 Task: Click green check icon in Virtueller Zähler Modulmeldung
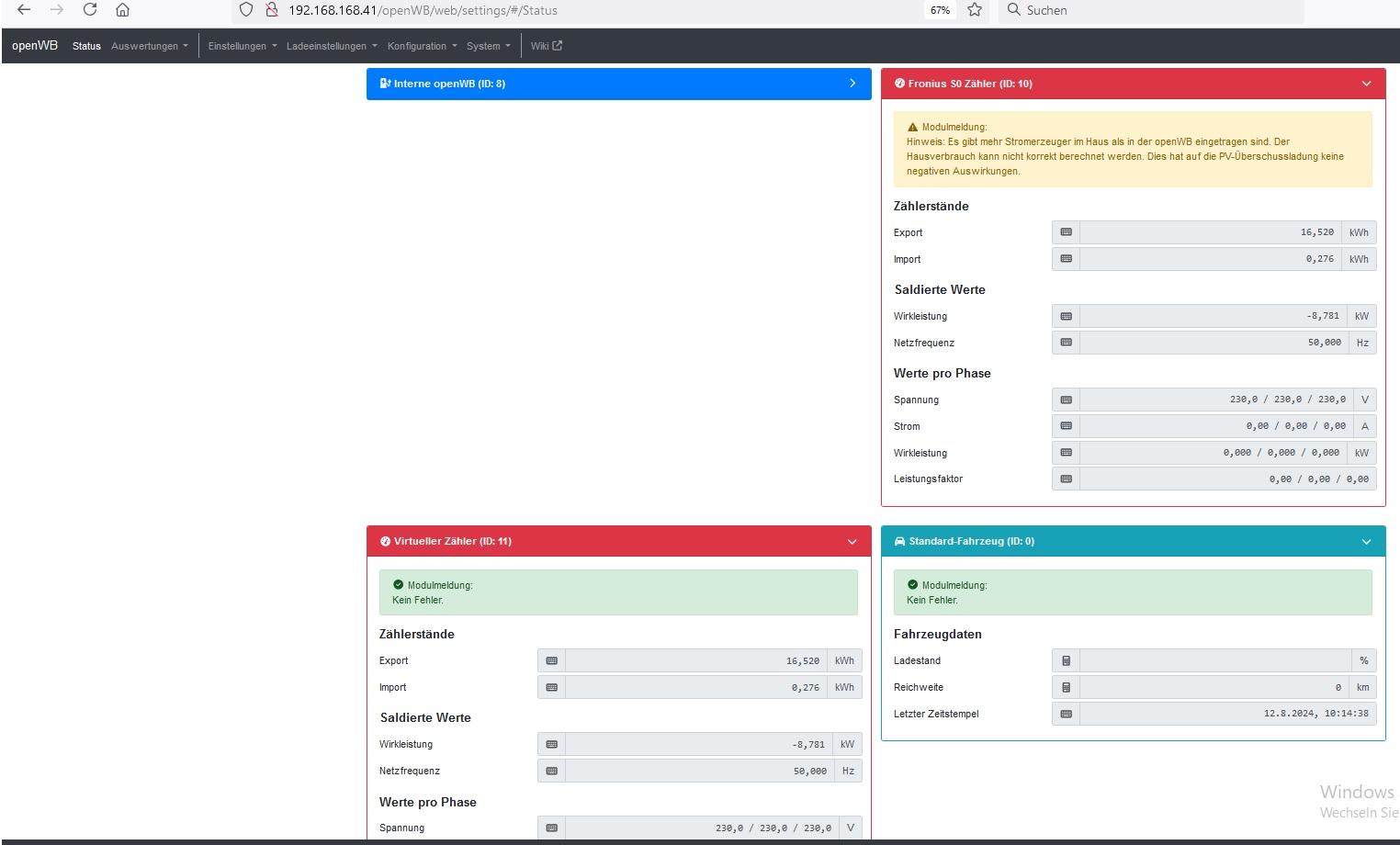click(398, 585)
